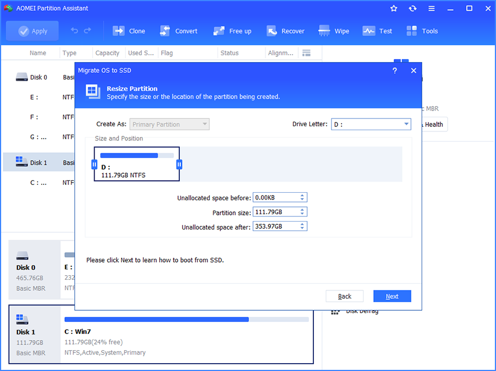Select Disk 1 111.79GB panel in disk map
The height and width of the screenshot is (371, 496).
click(x=34, y=334)
